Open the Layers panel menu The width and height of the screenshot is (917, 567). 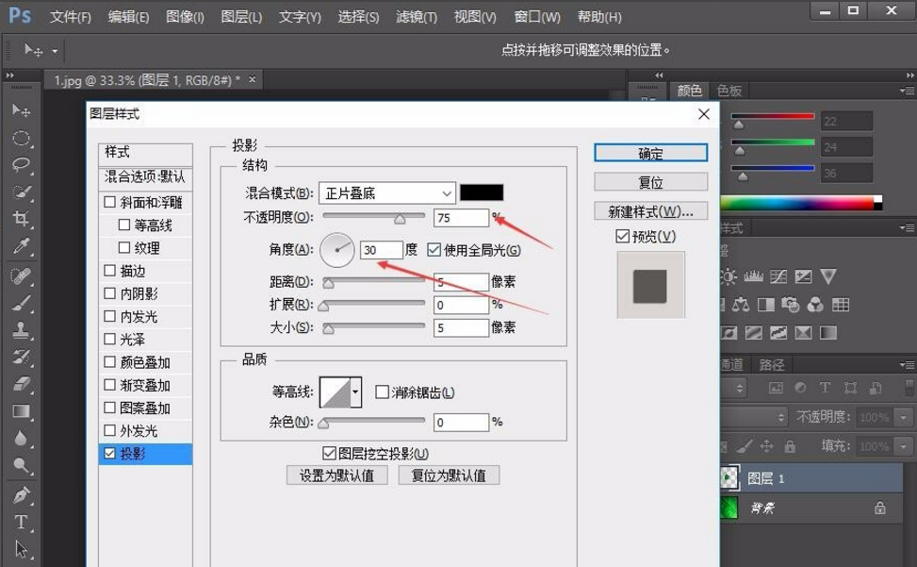pos(907,366)
